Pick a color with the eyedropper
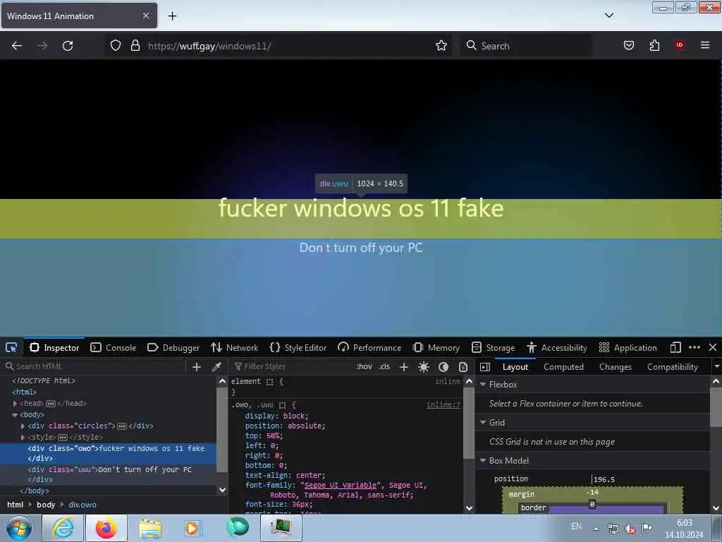This screenshot has width=722, height=542. click(x=216, y=367)
